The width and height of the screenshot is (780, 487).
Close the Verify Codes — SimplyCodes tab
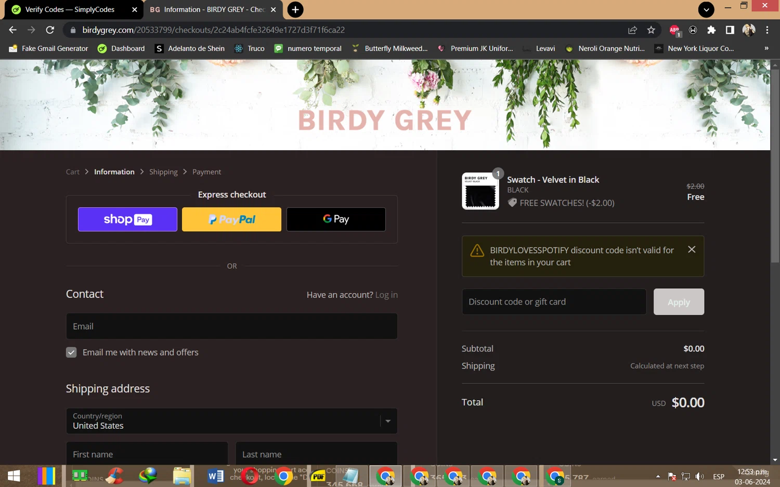coord(134,9)
